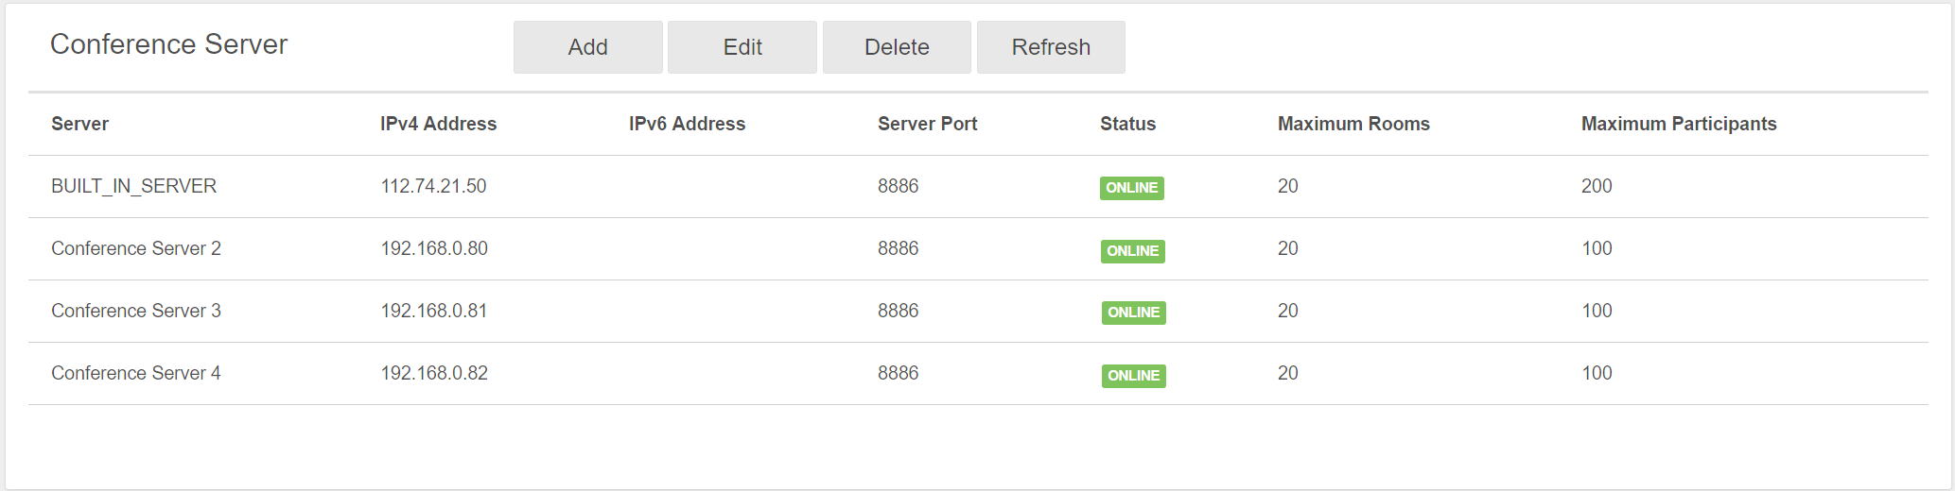Image resolution: width=1955 pixels, height=491 pixels.
Task: Click ONLINE status badge of Conference Server 4
Action: tap(1133, 376)
